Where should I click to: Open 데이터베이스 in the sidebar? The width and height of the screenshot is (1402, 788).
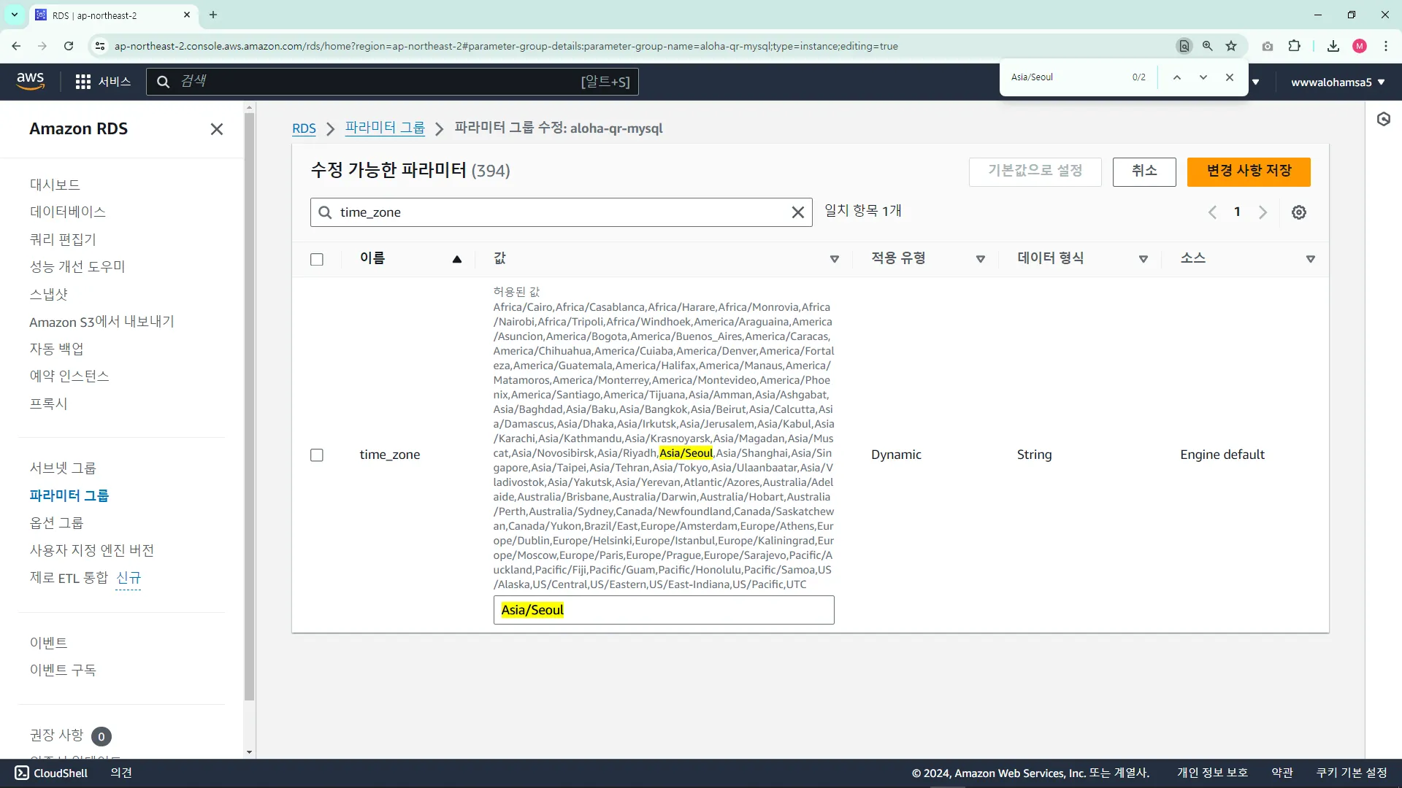68,212
